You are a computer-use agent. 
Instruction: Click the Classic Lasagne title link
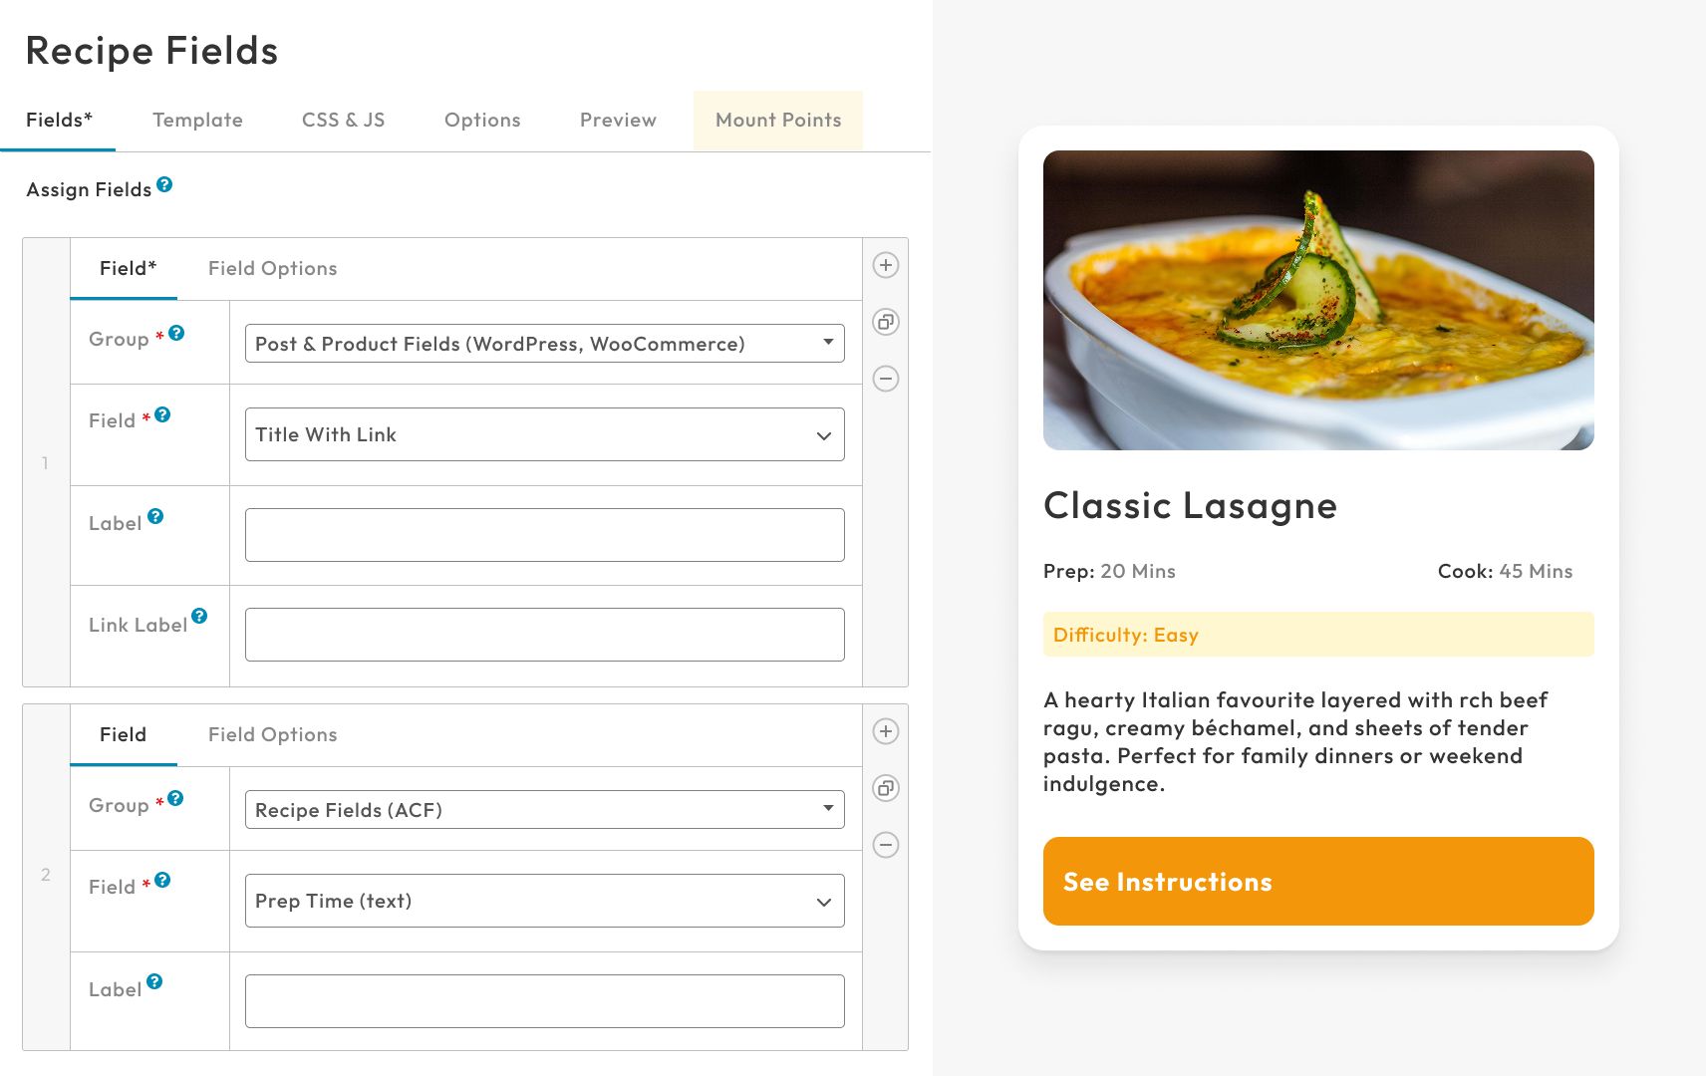click(x=1189, y=506)
